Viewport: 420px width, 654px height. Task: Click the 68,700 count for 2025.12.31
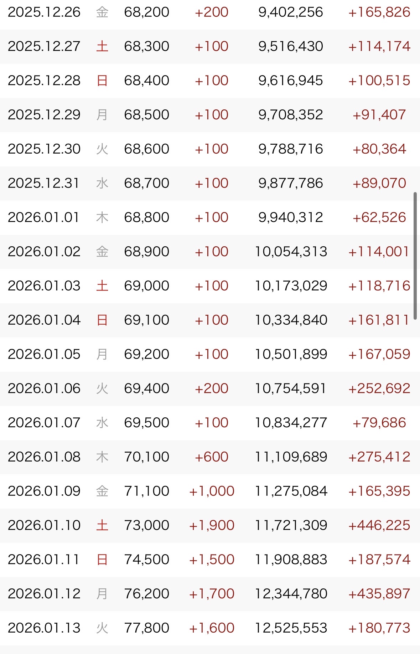[146, 183]
